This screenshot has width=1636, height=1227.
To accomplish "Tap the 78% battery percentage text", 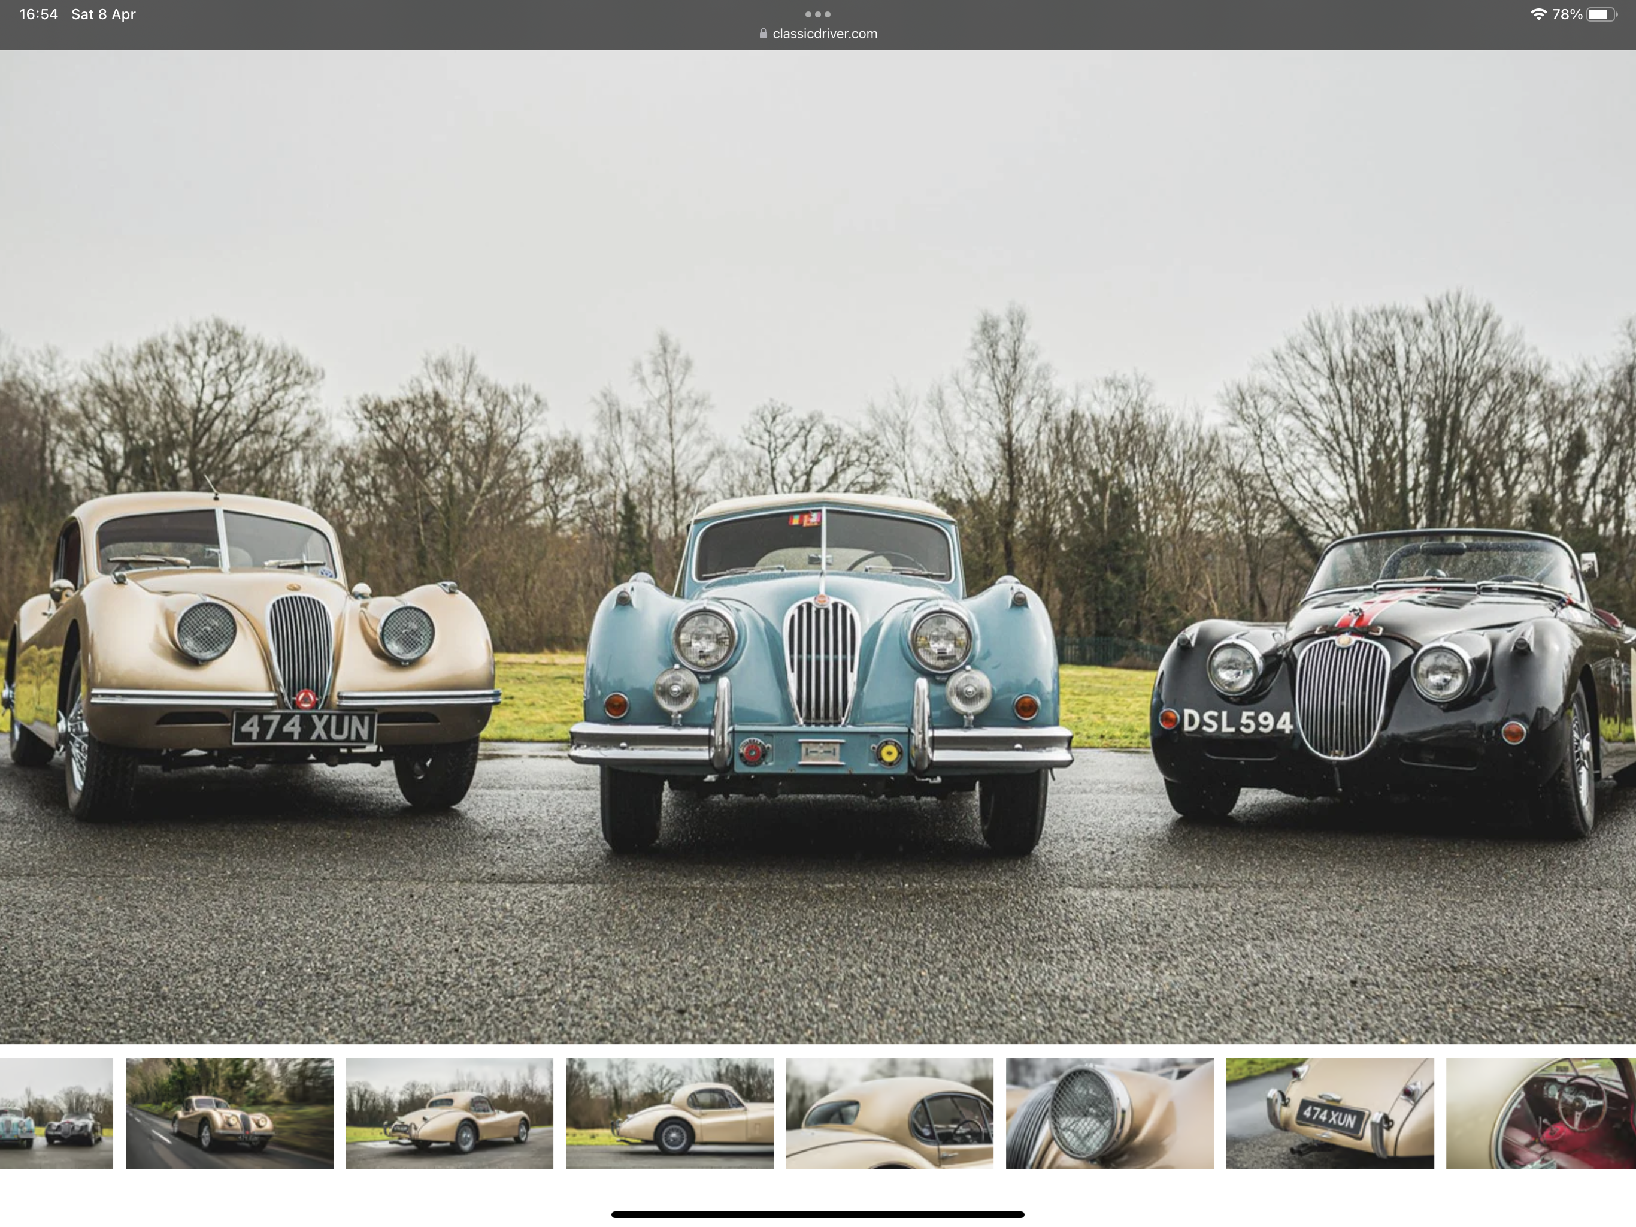I will pos(1567,14).
